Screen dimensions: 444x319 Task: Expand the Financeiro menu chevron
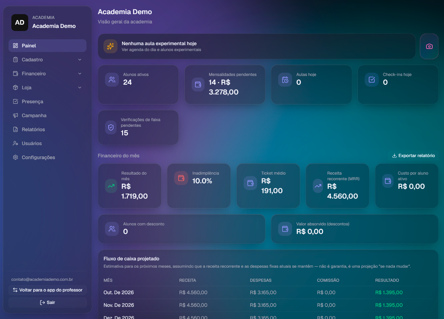pyautogui.click(x=80, y=74)
